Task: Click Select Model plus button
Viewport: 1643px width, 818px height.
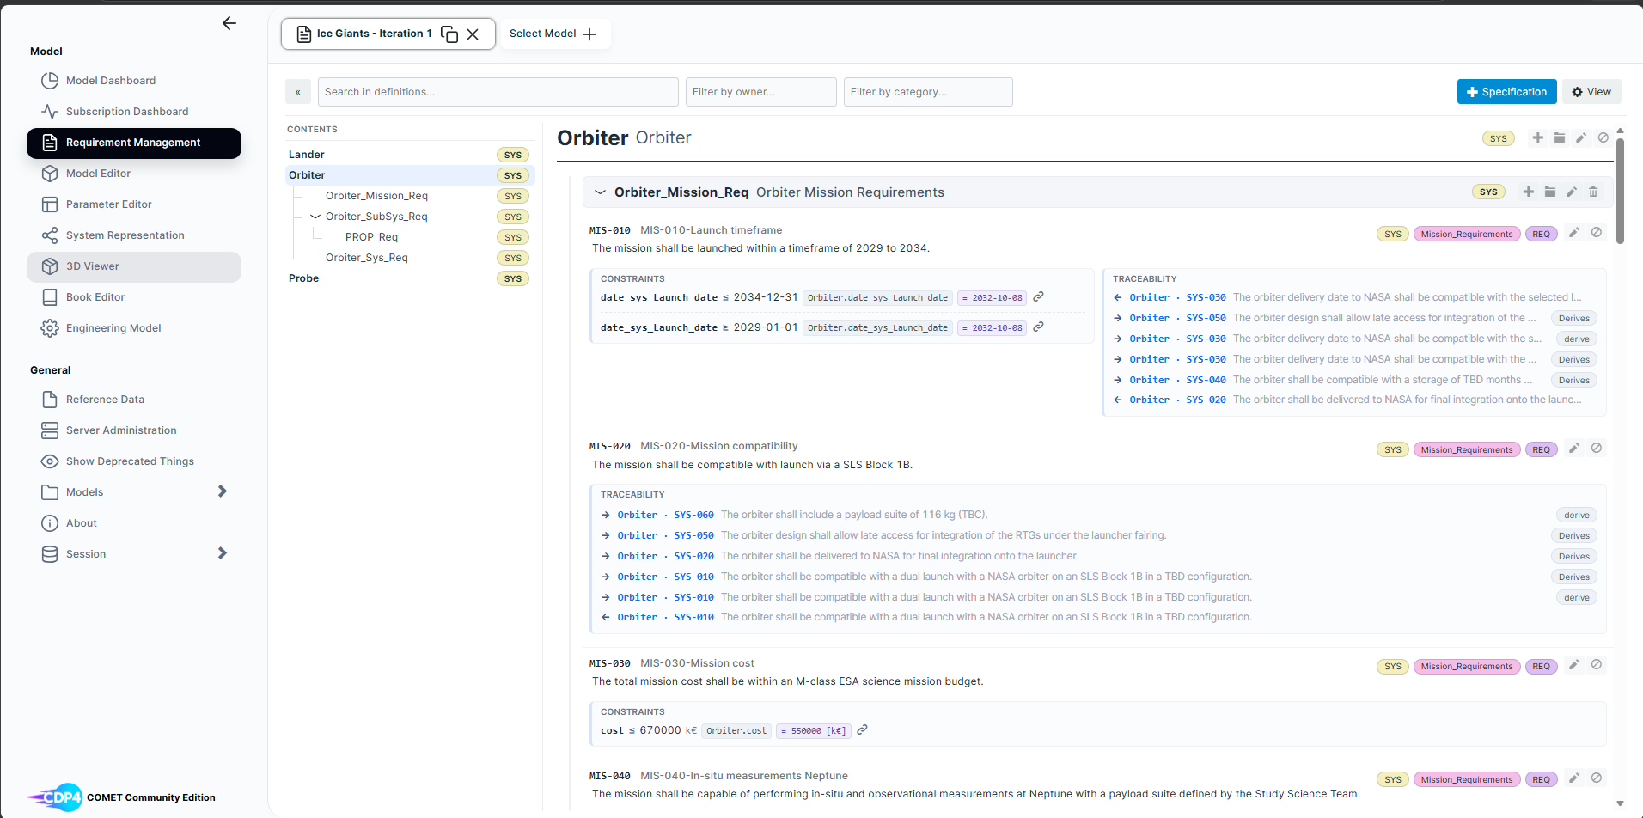Action: tap(589, 34)
